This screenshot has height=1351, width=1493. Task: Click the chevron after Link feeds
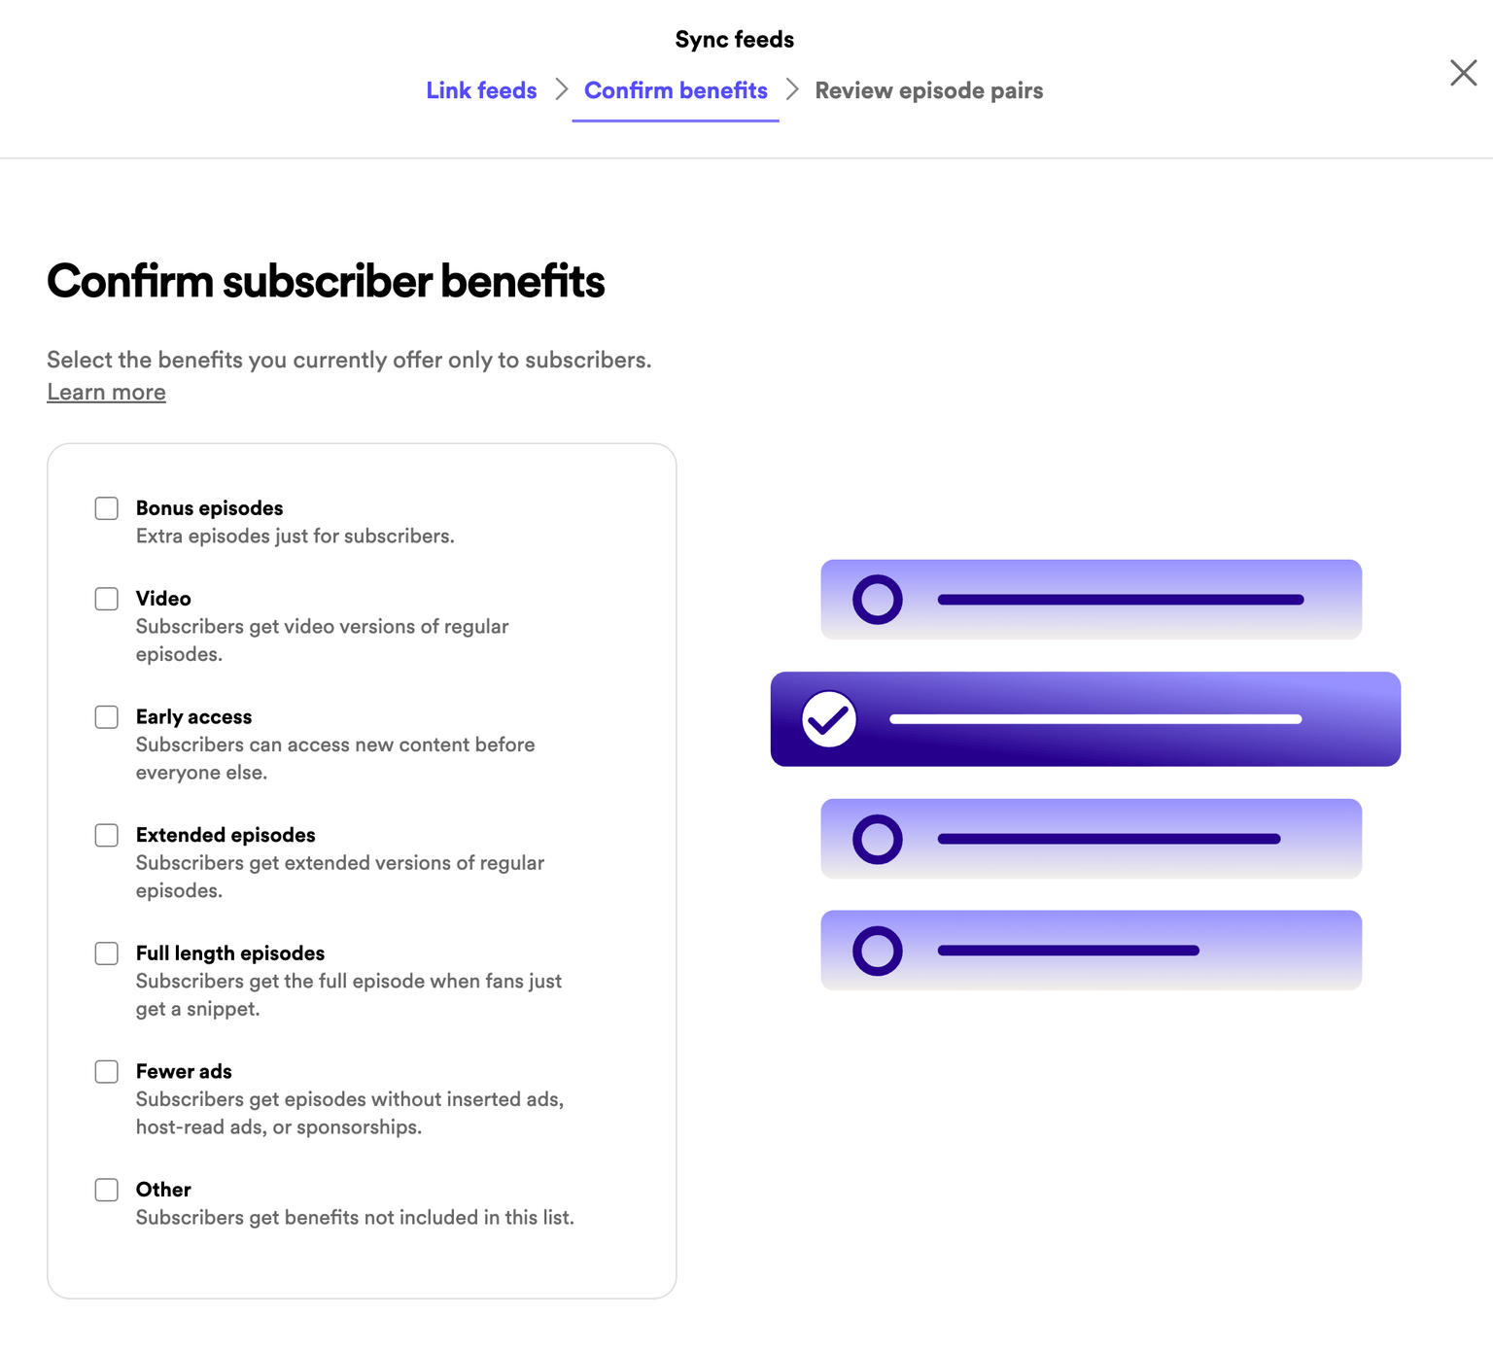tap(561, 89)
